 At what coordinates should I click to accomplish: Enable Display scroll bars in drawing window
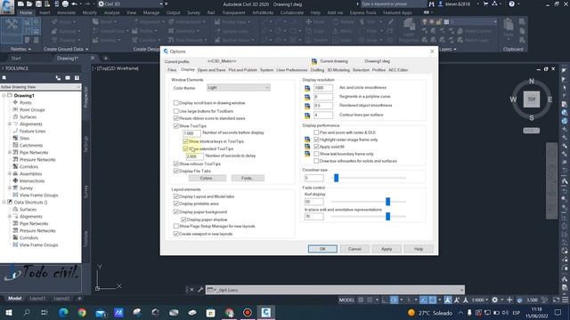176,103
